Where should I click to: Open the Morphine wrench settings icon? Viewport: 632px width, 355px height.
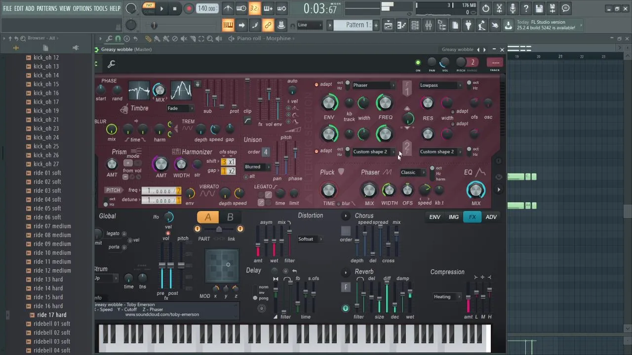[112, 64]
